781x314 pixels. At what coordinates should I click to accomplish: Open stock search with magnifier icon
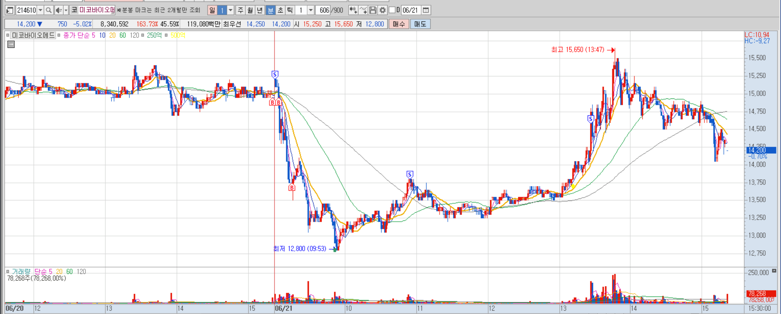point(49,10)
